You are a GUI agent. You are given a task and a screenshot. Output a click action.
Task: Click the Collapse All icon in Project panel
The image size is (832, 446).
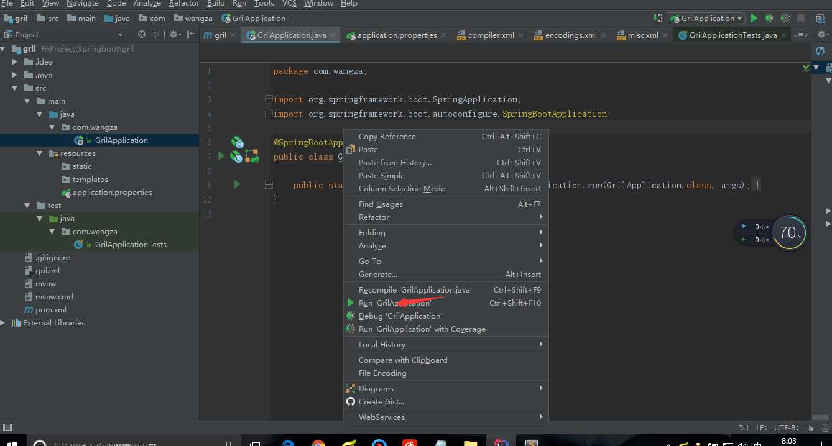tap(156, 35)
